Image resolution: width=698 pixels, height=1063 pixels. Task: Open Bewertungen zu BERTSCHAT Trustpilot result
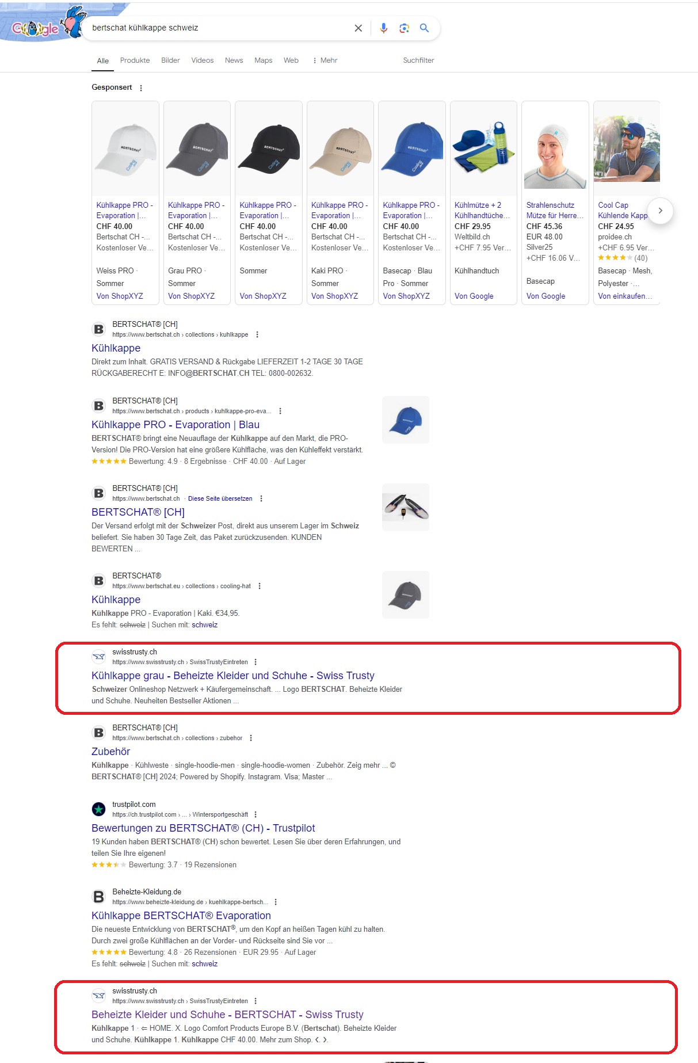[203, 828]
